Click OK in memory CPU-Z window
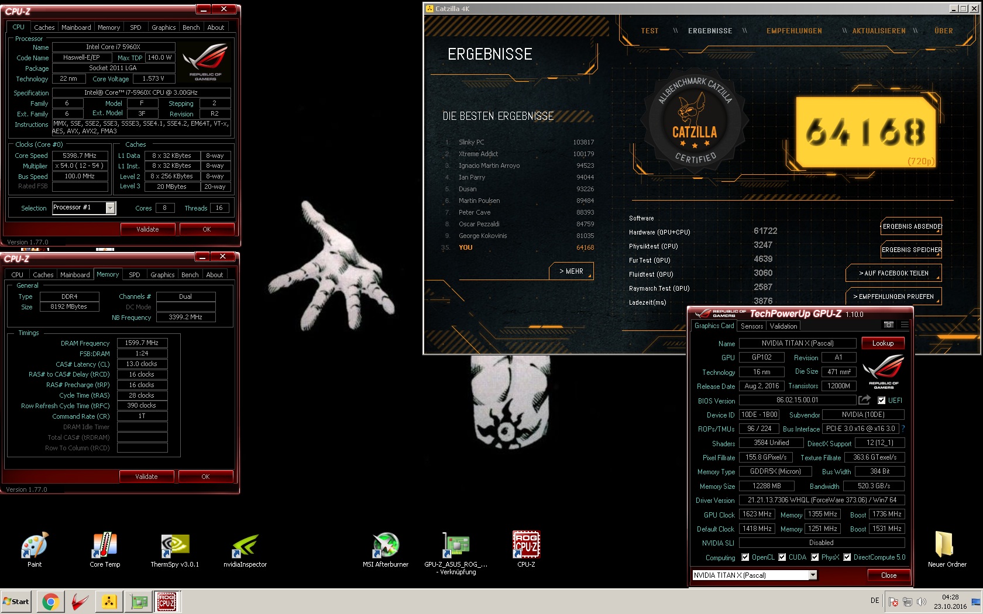Screen dimensions: 983x614 (205, 477)
